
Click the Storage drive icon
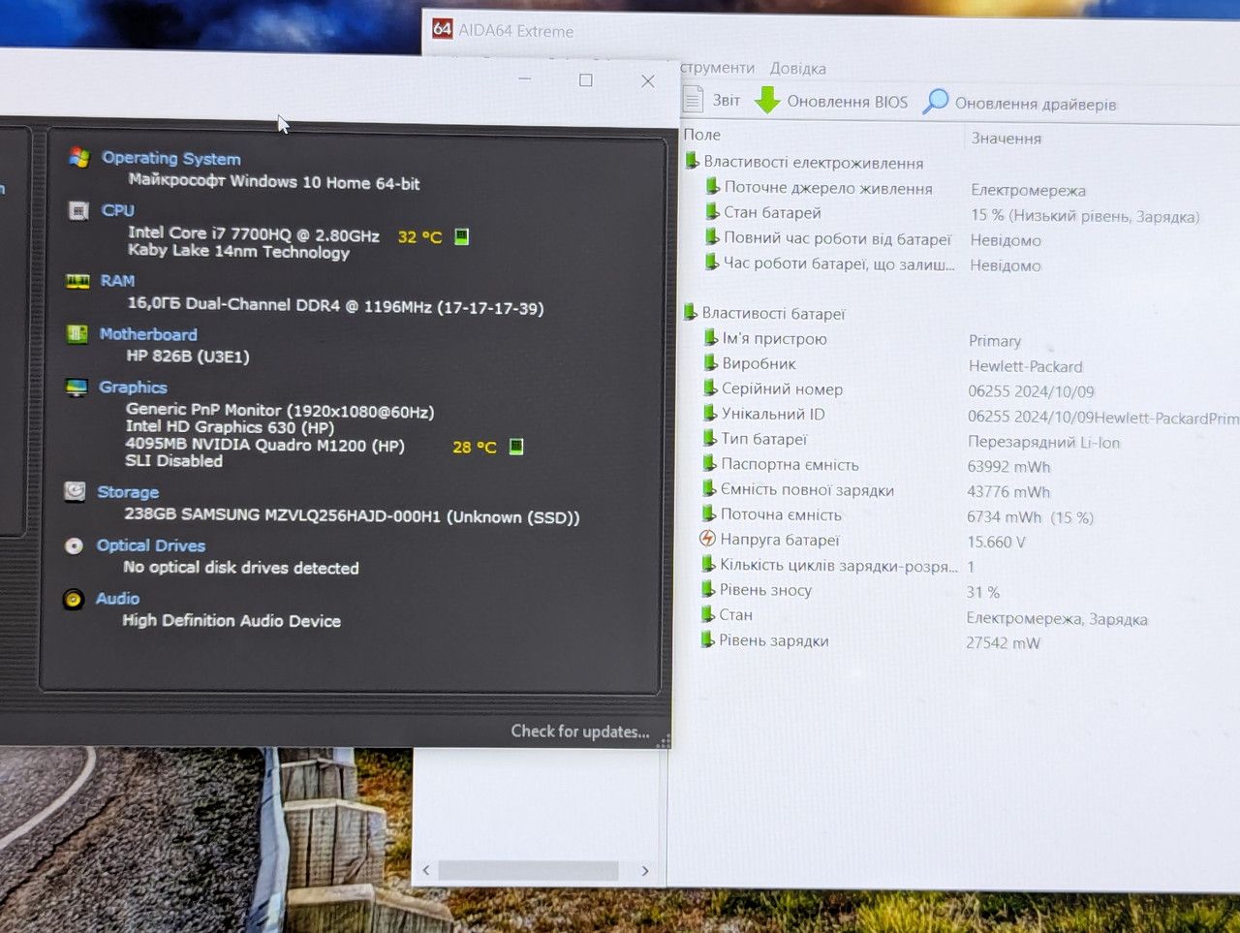tap(75, 491)
